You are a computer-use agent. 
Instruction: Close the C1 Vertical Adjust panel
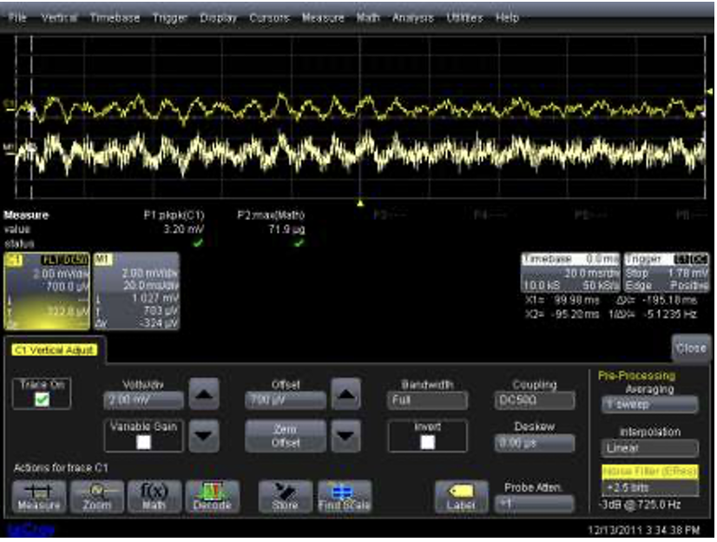[x=690, y=347]
